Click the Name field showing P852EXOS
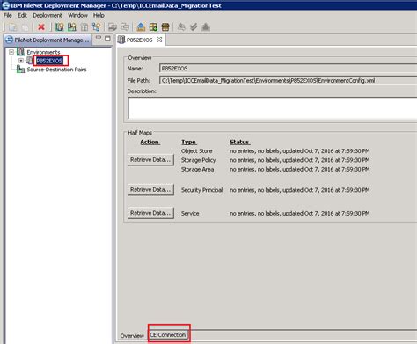Viewport: 417px width, 344px height. 288,69
